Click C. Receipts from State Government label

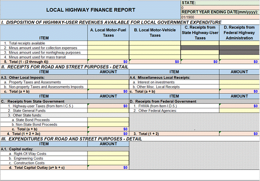click(x=33, y=101)
